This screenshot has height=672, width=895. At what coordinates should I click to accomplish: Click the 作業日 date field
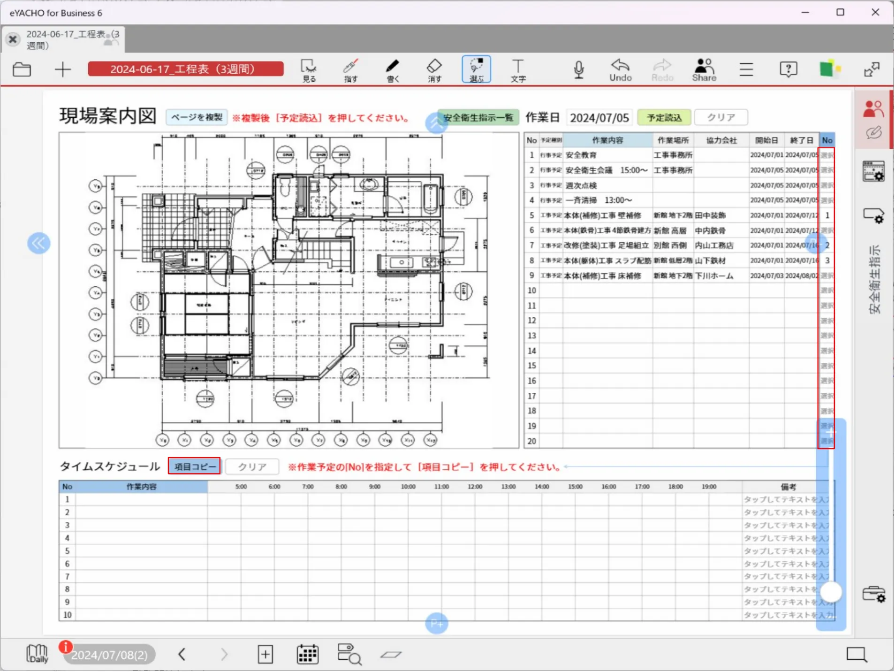click(599, 118)
